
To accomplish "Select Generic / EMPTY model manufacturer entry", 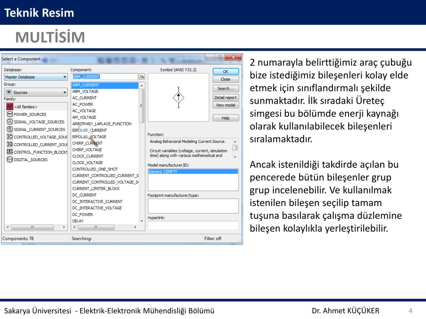I will 193,172.
